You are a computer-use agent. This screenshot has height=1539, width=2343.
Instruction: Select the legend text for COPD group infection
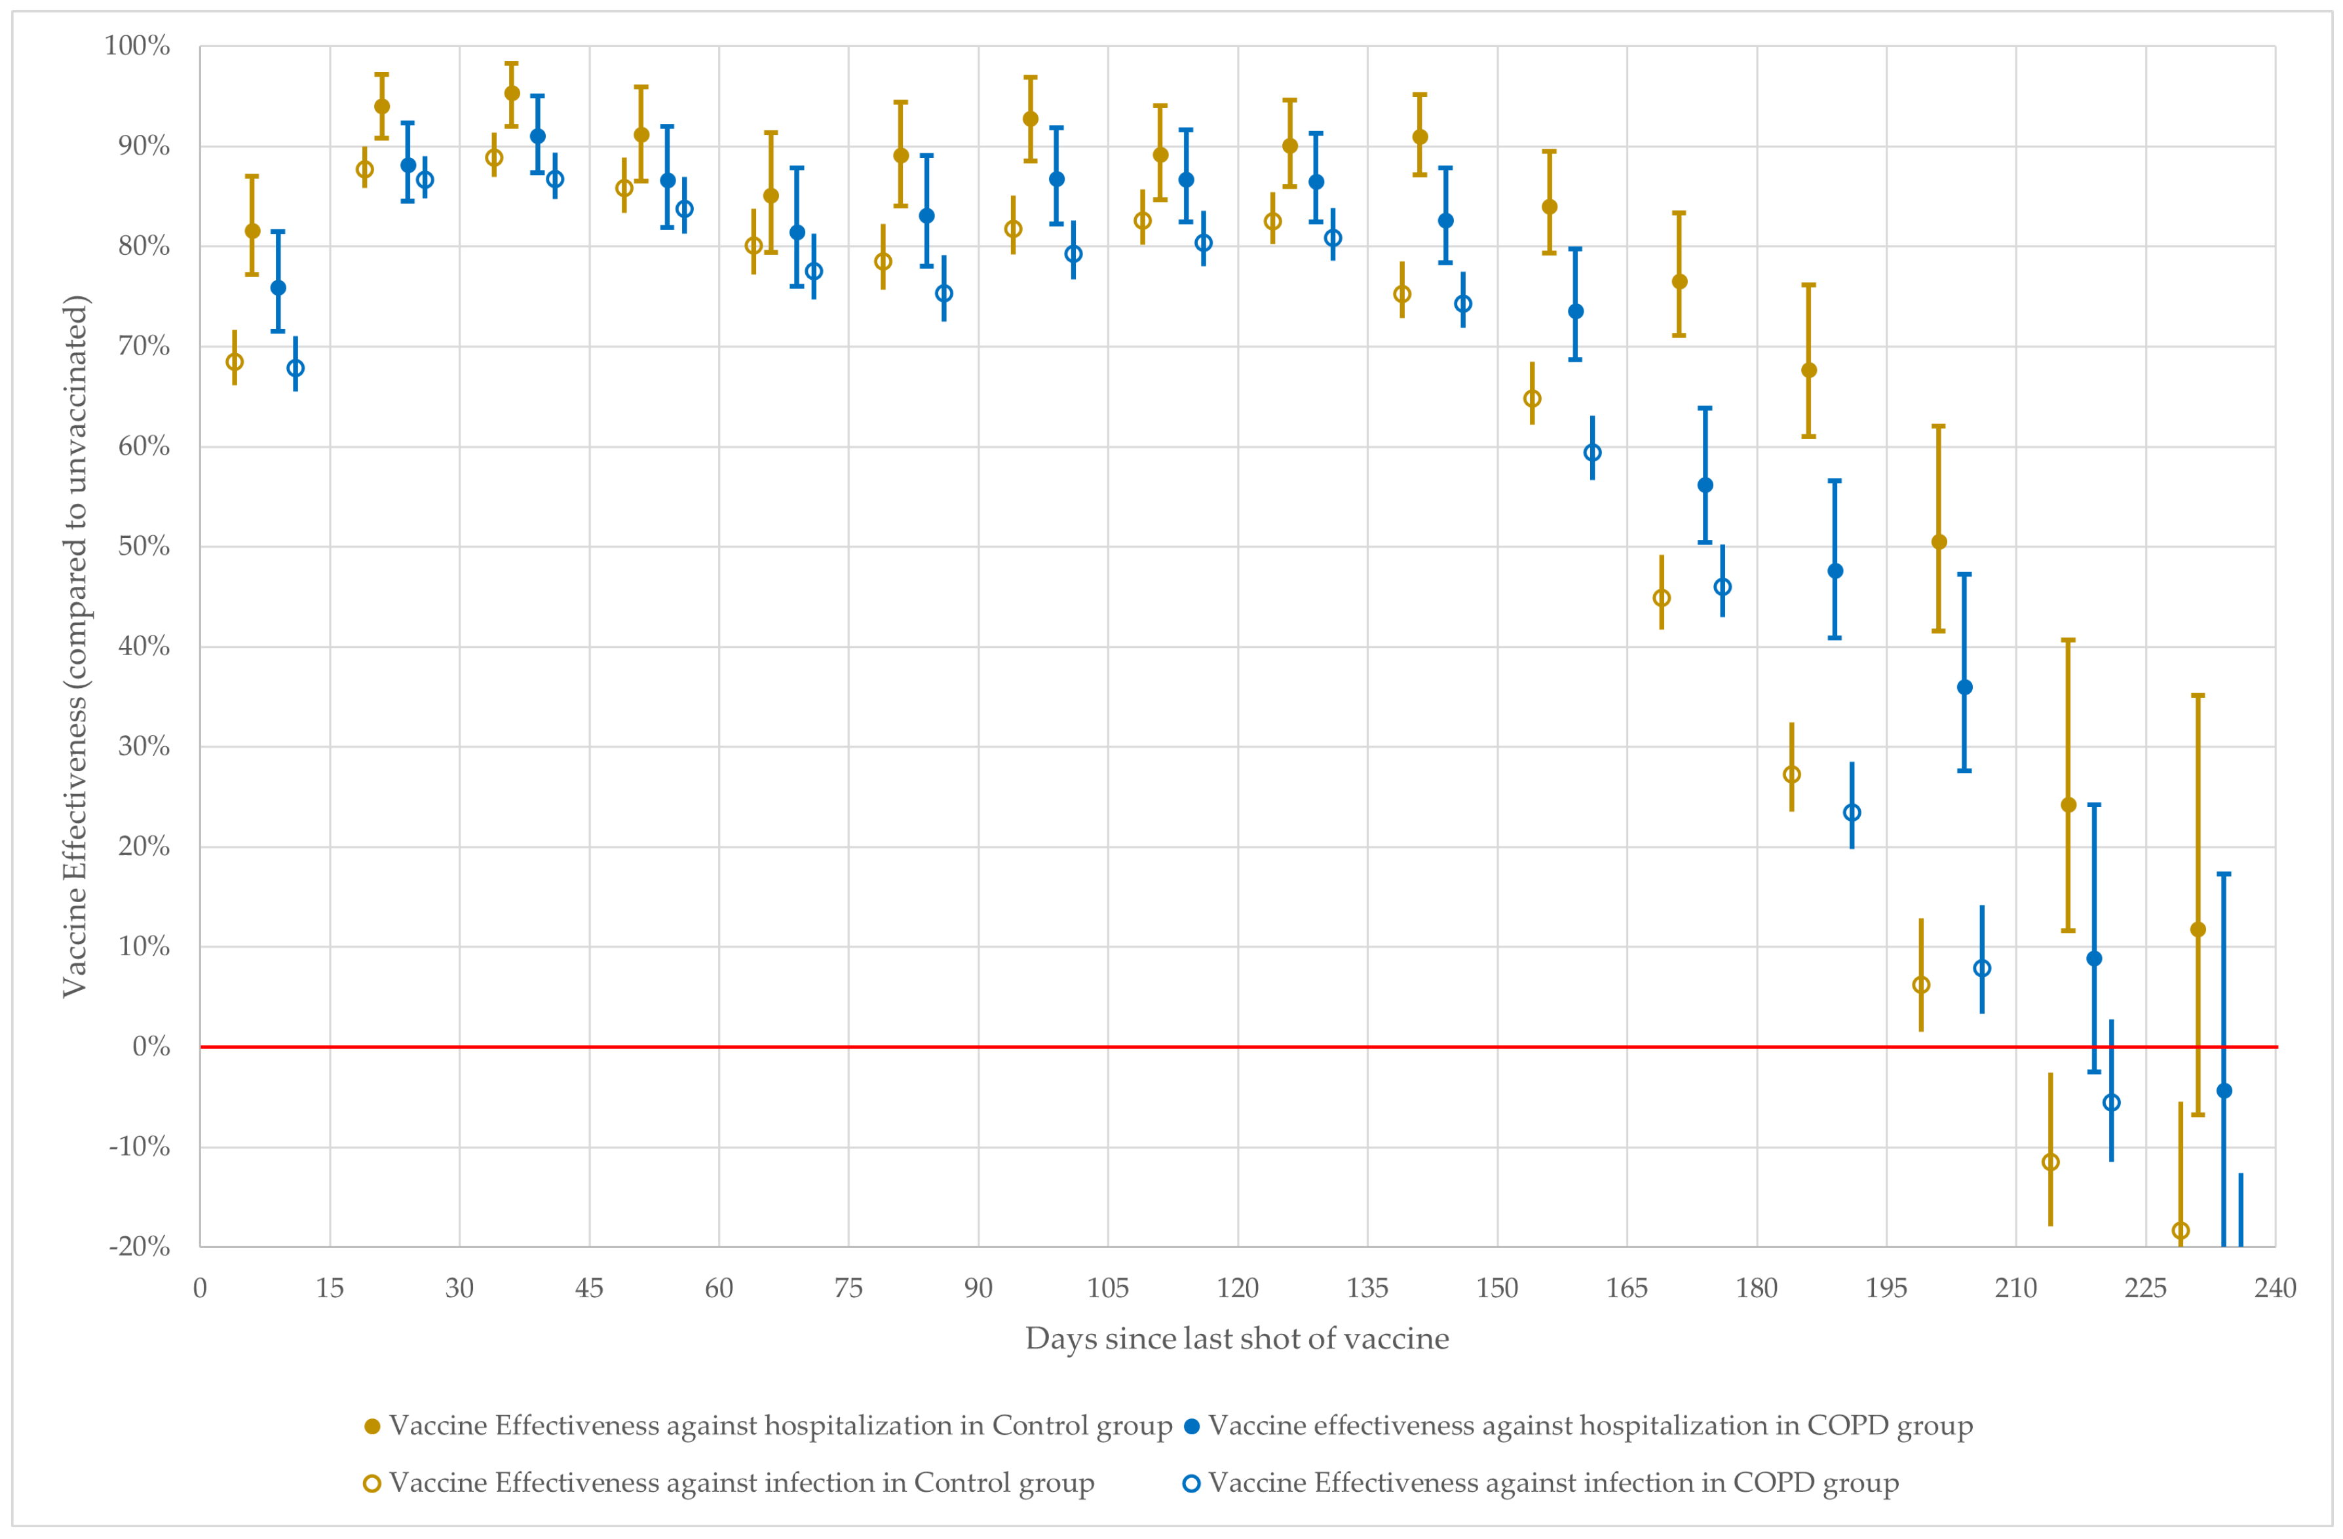1553,1484
